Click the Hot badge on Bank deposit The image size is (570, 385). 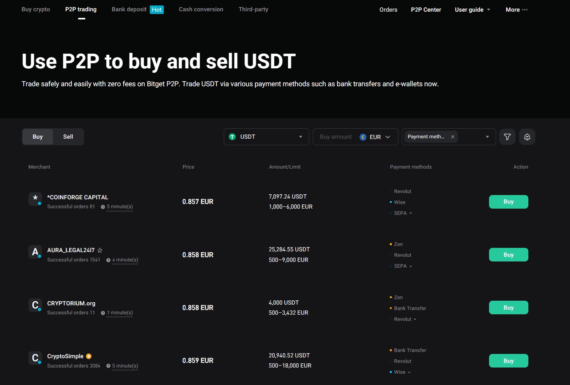click(157, 10)
